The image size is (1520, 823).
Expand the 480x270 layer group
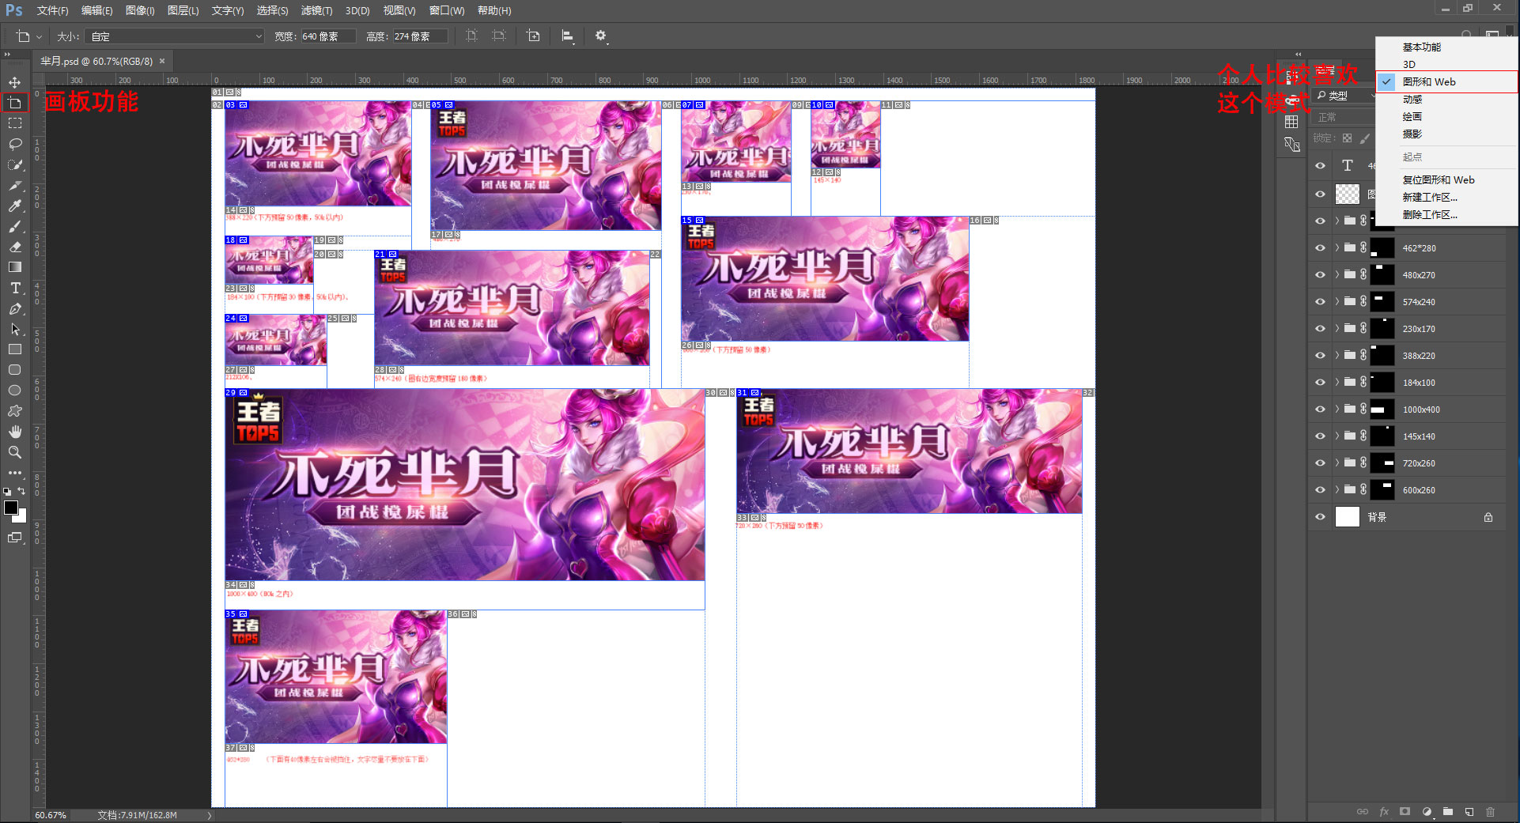pos(1337,274)
